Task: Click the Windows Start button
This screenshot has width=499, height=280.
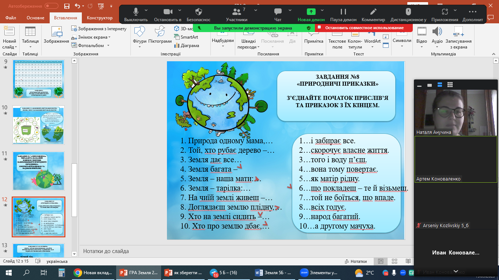Action: 9,272
